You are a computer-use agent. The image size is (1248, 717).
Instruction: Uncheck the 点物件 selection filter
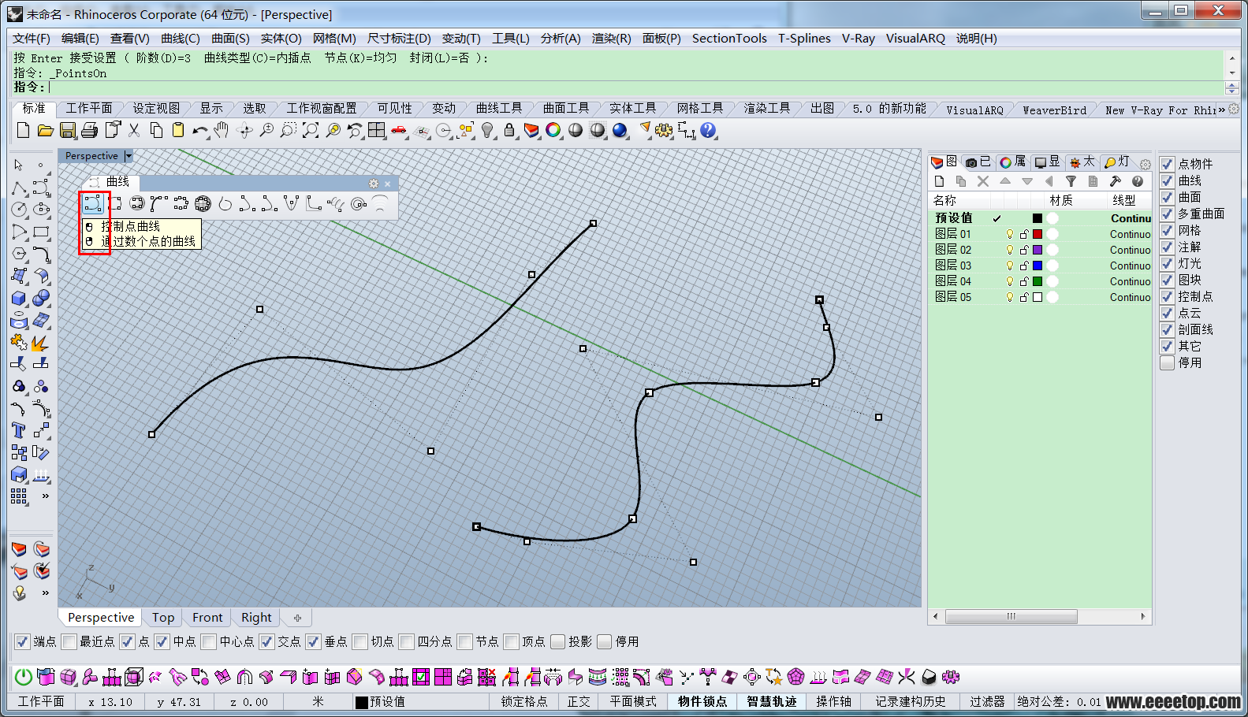(x=1168, y=164)
